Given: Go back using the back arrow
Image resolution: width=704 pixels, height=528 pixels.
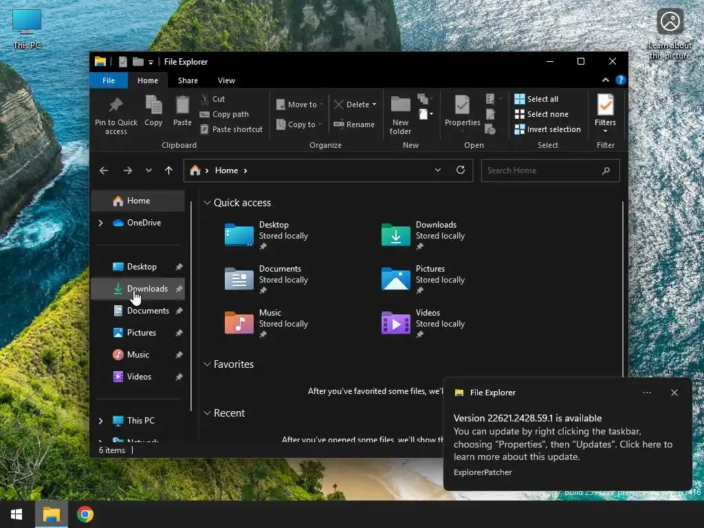Looking at the screenshot, I should (x=104, y=170).
